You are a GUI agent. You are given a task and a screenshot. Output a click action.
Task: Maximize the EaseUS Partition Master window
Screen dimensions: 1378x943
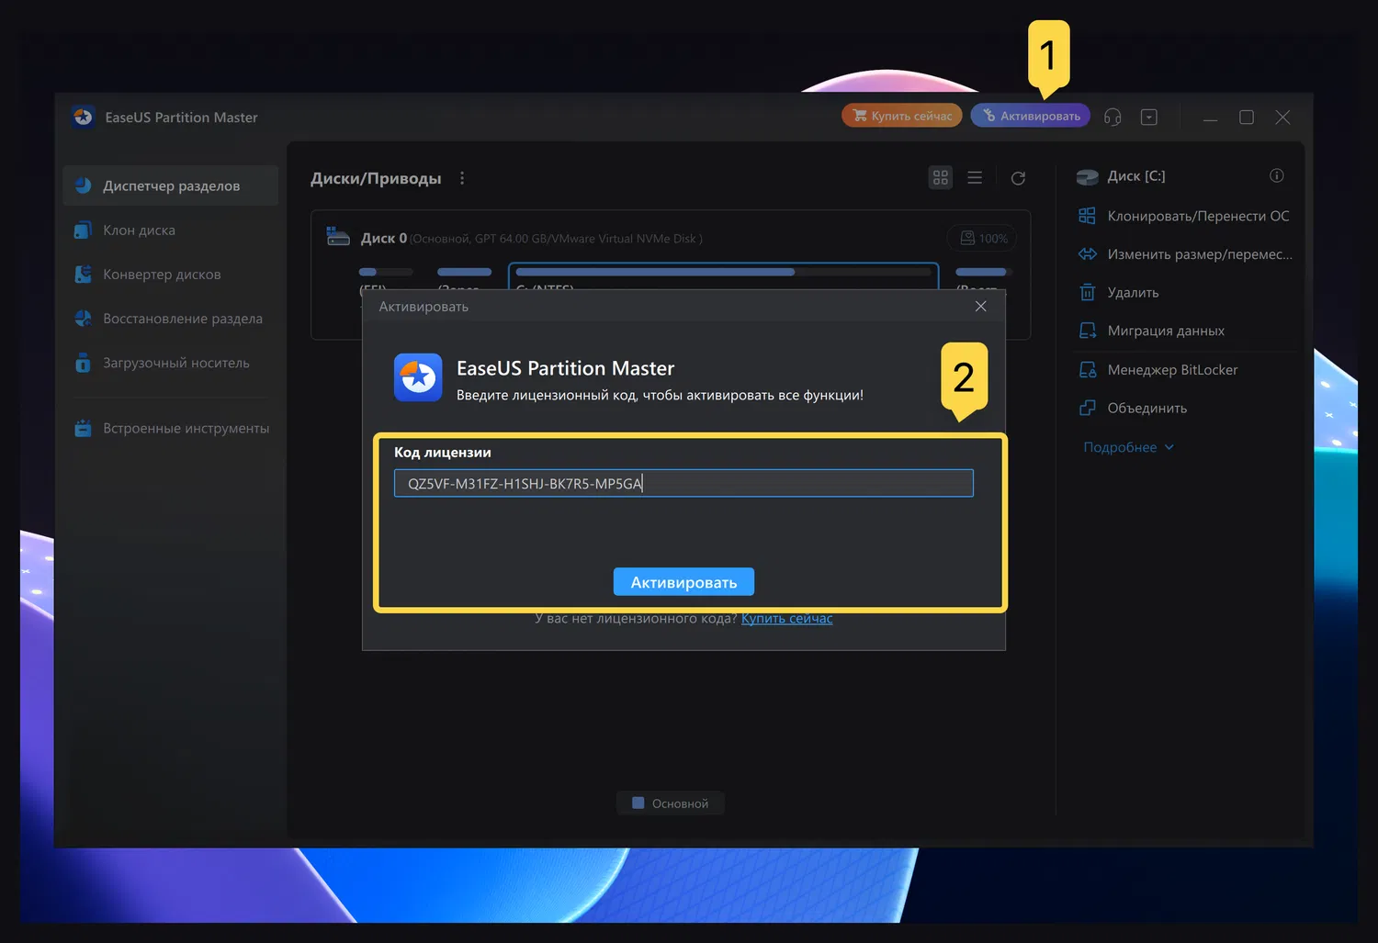pos(1247,118)
